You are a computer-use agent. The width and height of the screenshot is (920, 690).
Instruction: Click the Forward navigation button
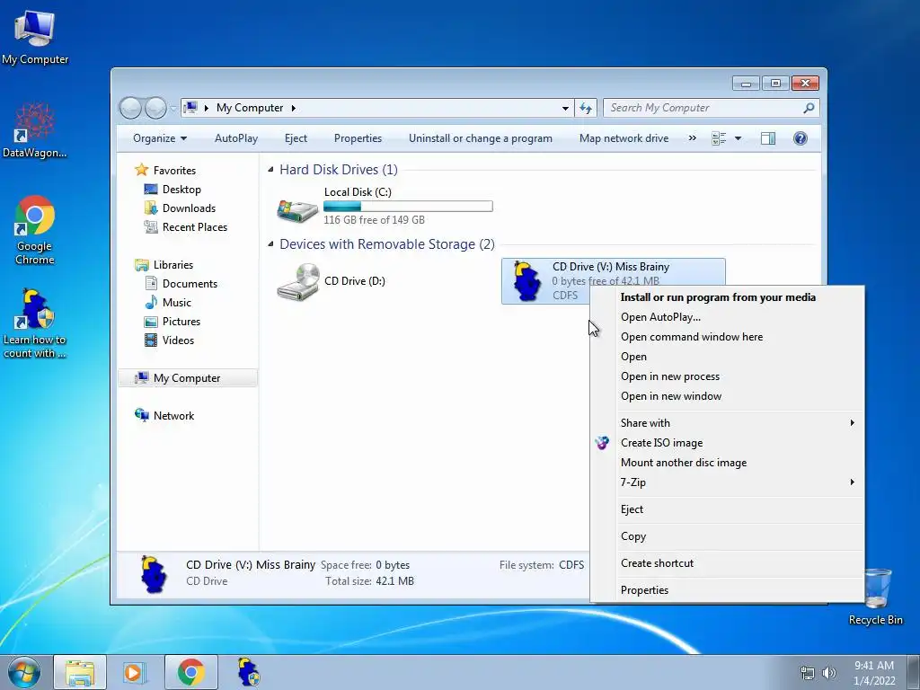(155, 108)
